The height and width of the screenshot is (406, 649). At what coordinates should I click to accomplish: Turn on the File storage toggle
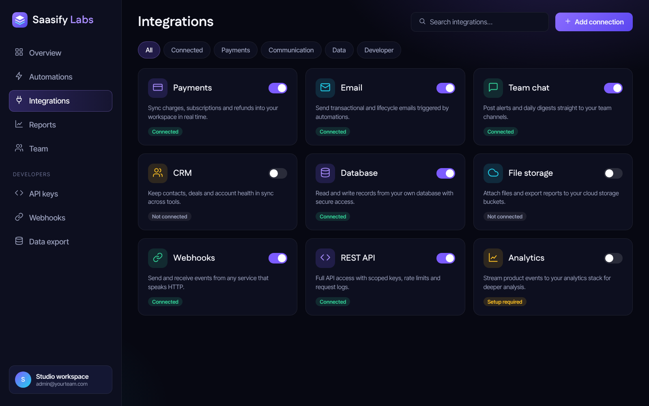[613, 173]
